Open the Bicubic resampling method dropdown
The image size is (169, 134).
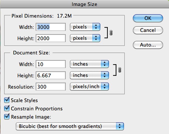pyautogui.click(x=70, y=126)
